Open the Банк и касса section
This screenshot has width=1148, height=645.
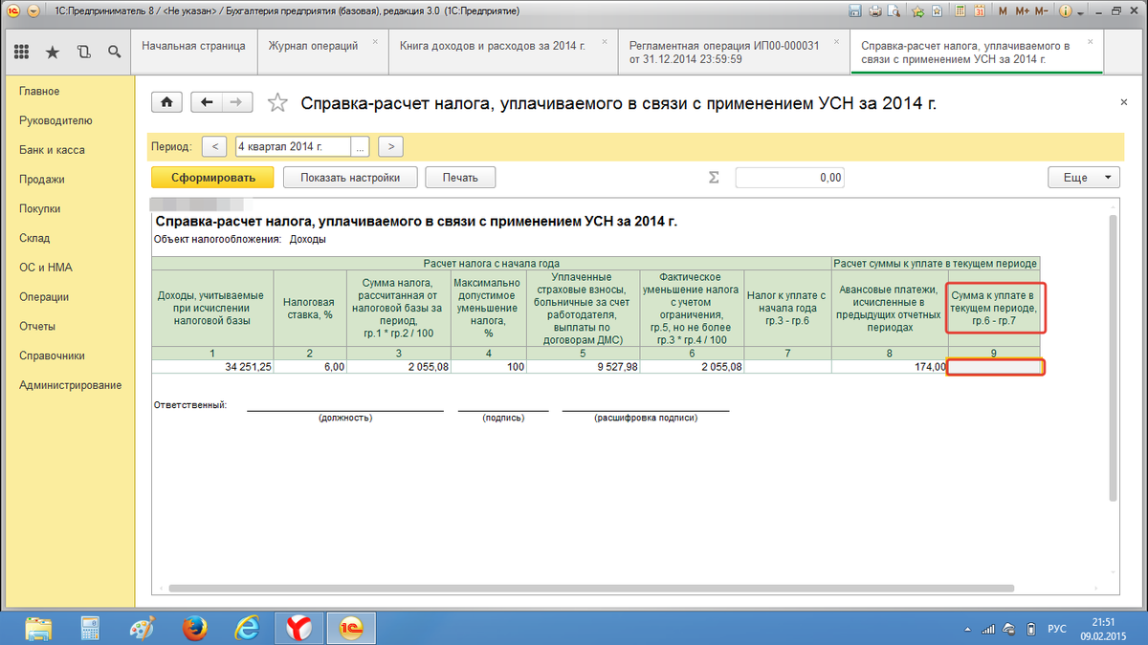(x=52, y=151)
